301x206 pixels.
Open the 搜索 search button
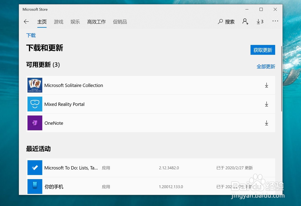click(226, 22)
